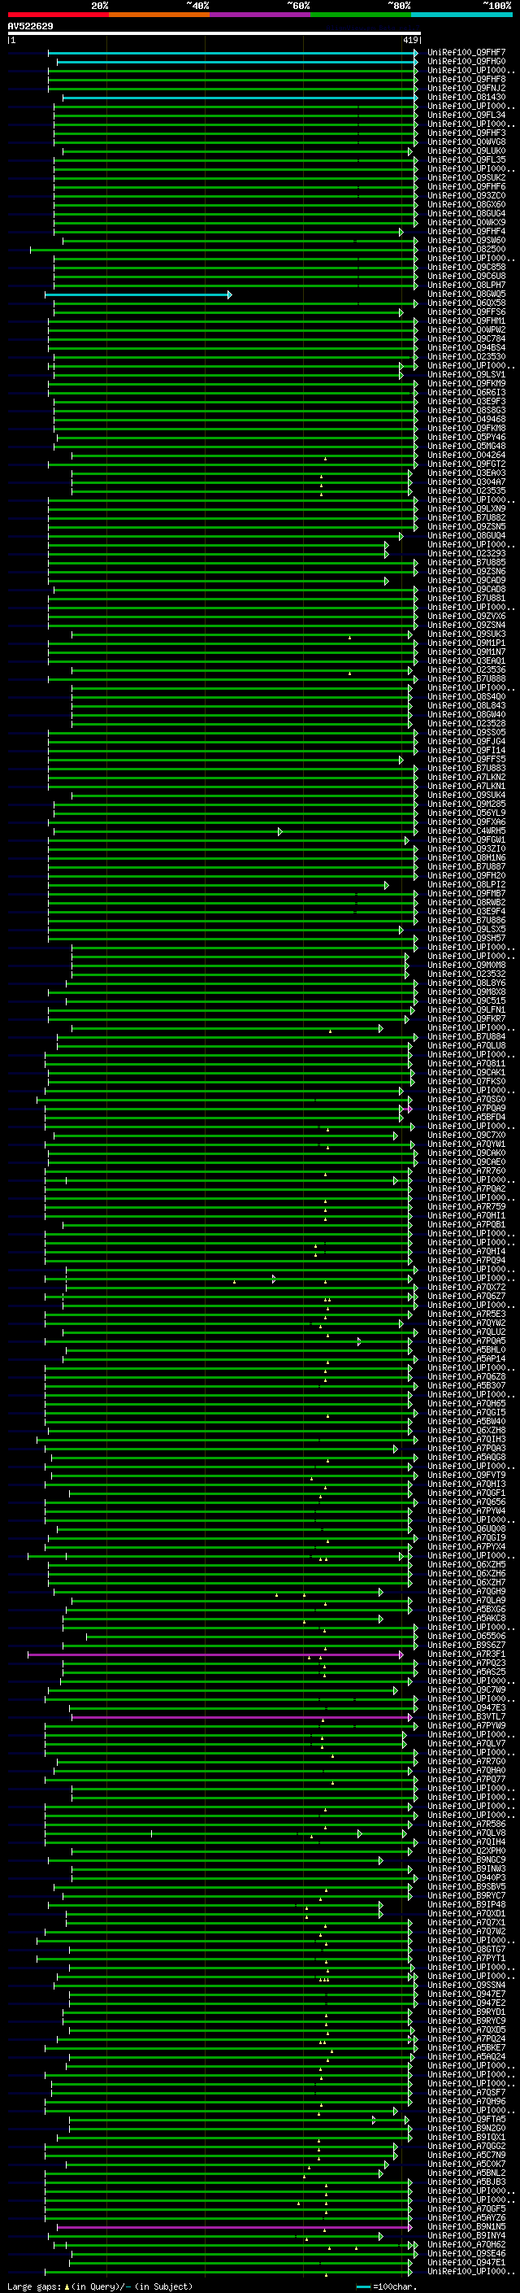Select the UniRef100_Q9SW60 hit
This screenshot has height=2293, width=520.
pos(466,240)
